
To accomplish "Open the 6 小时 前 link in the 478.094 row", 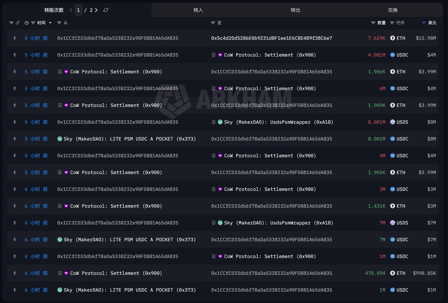I will tap(36, 273).
